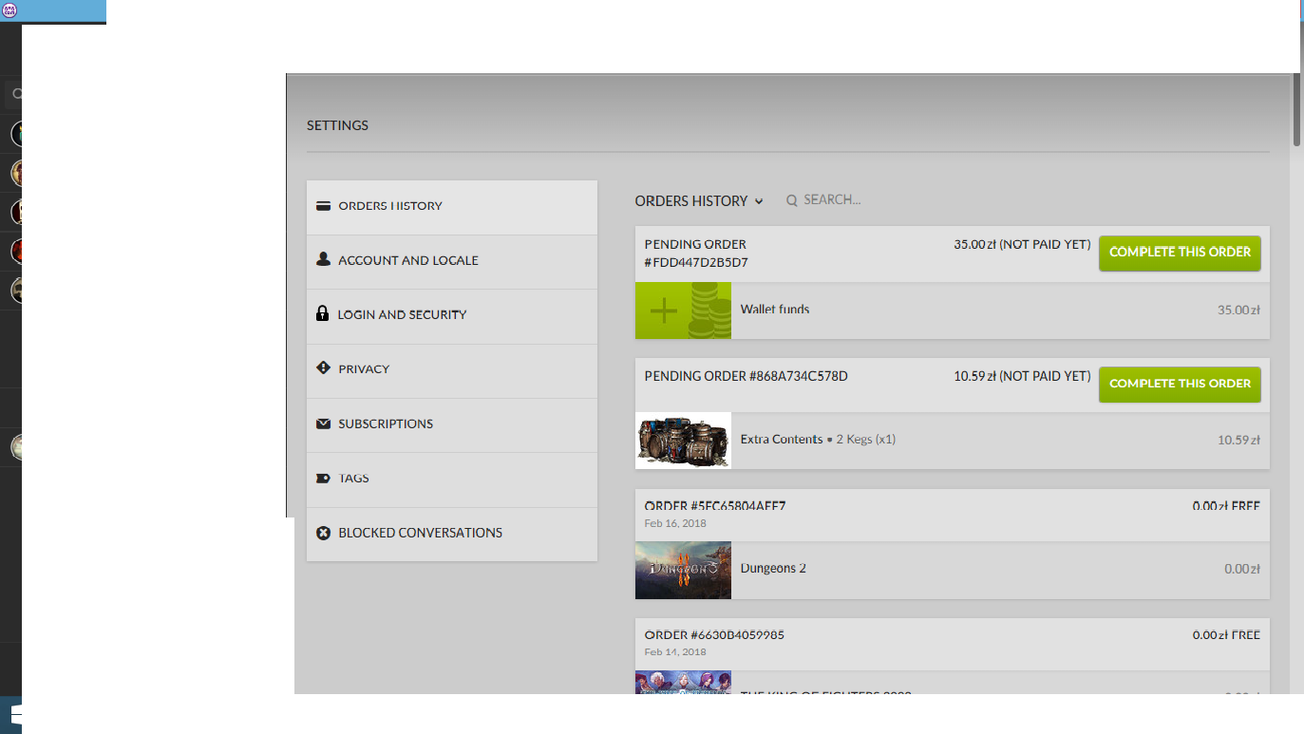This screenshot has height=734, width=1304.
Task: Click the 2 Kegs item thumbnail
Action: coord(683,441)
